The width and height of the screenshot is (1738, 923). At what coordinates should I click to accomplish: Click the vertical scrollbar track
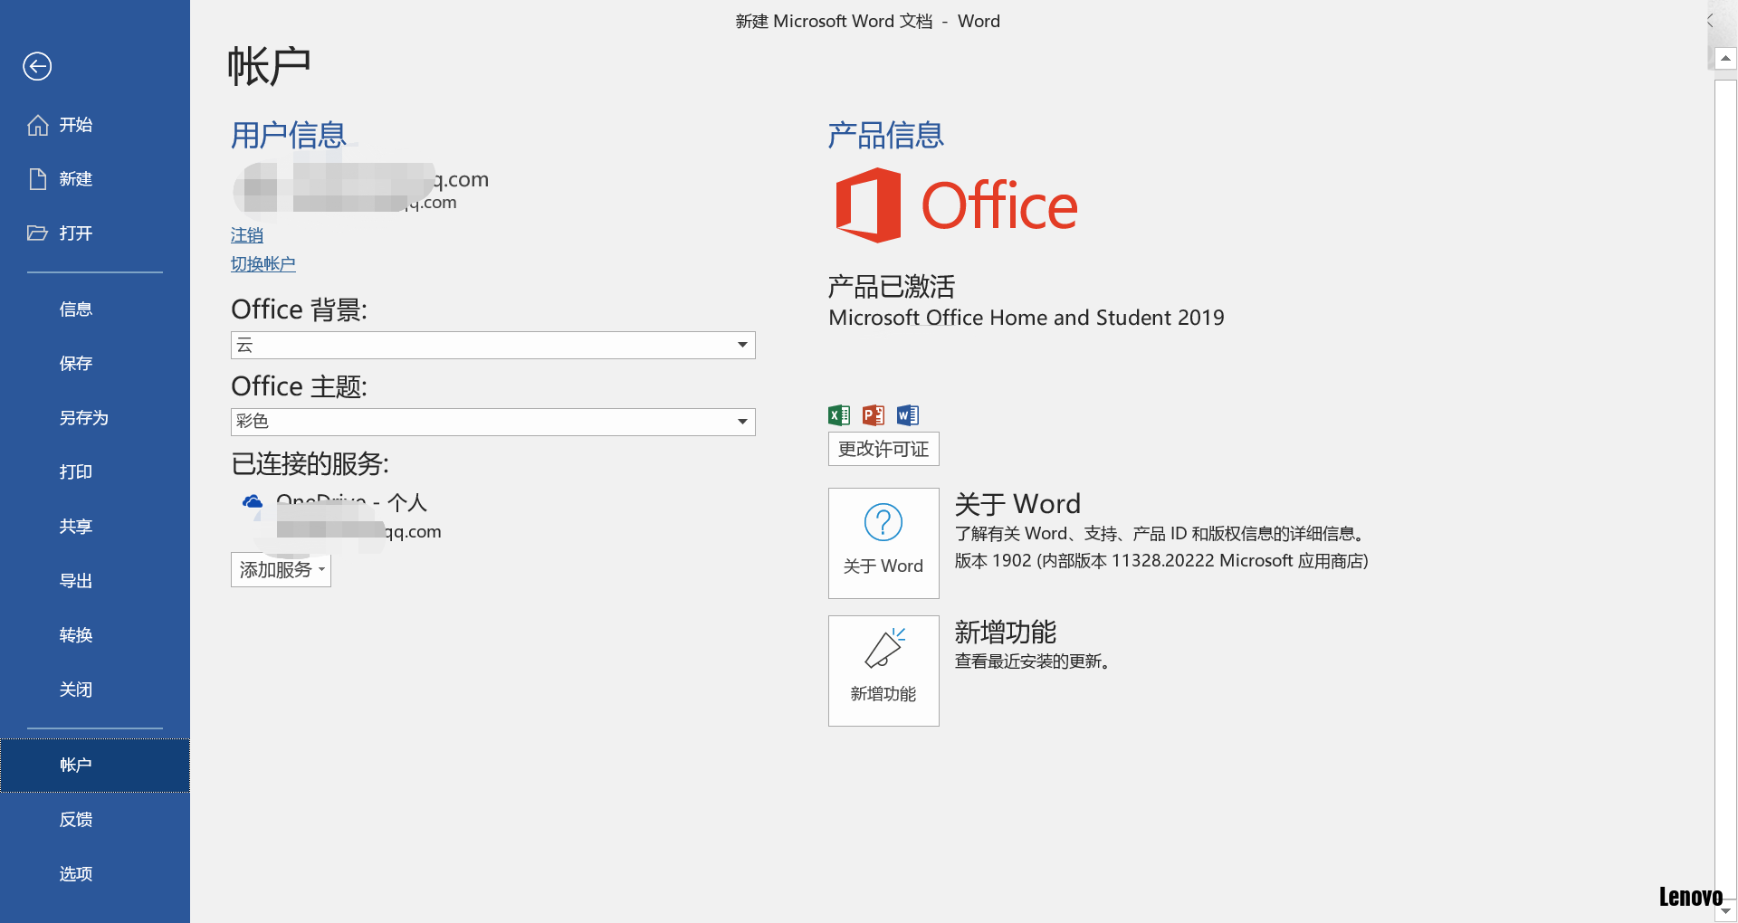1726,489
